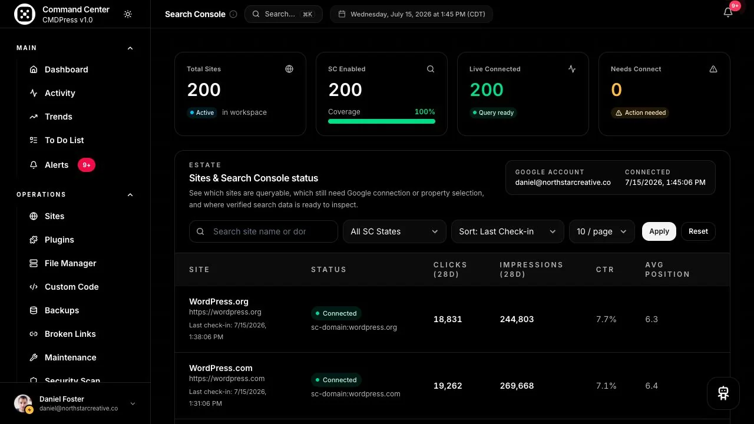Viewport: 754px width, 424px height.
Task: Collapse the OPERATIONS sidebar section
Action: coord(130,194)
